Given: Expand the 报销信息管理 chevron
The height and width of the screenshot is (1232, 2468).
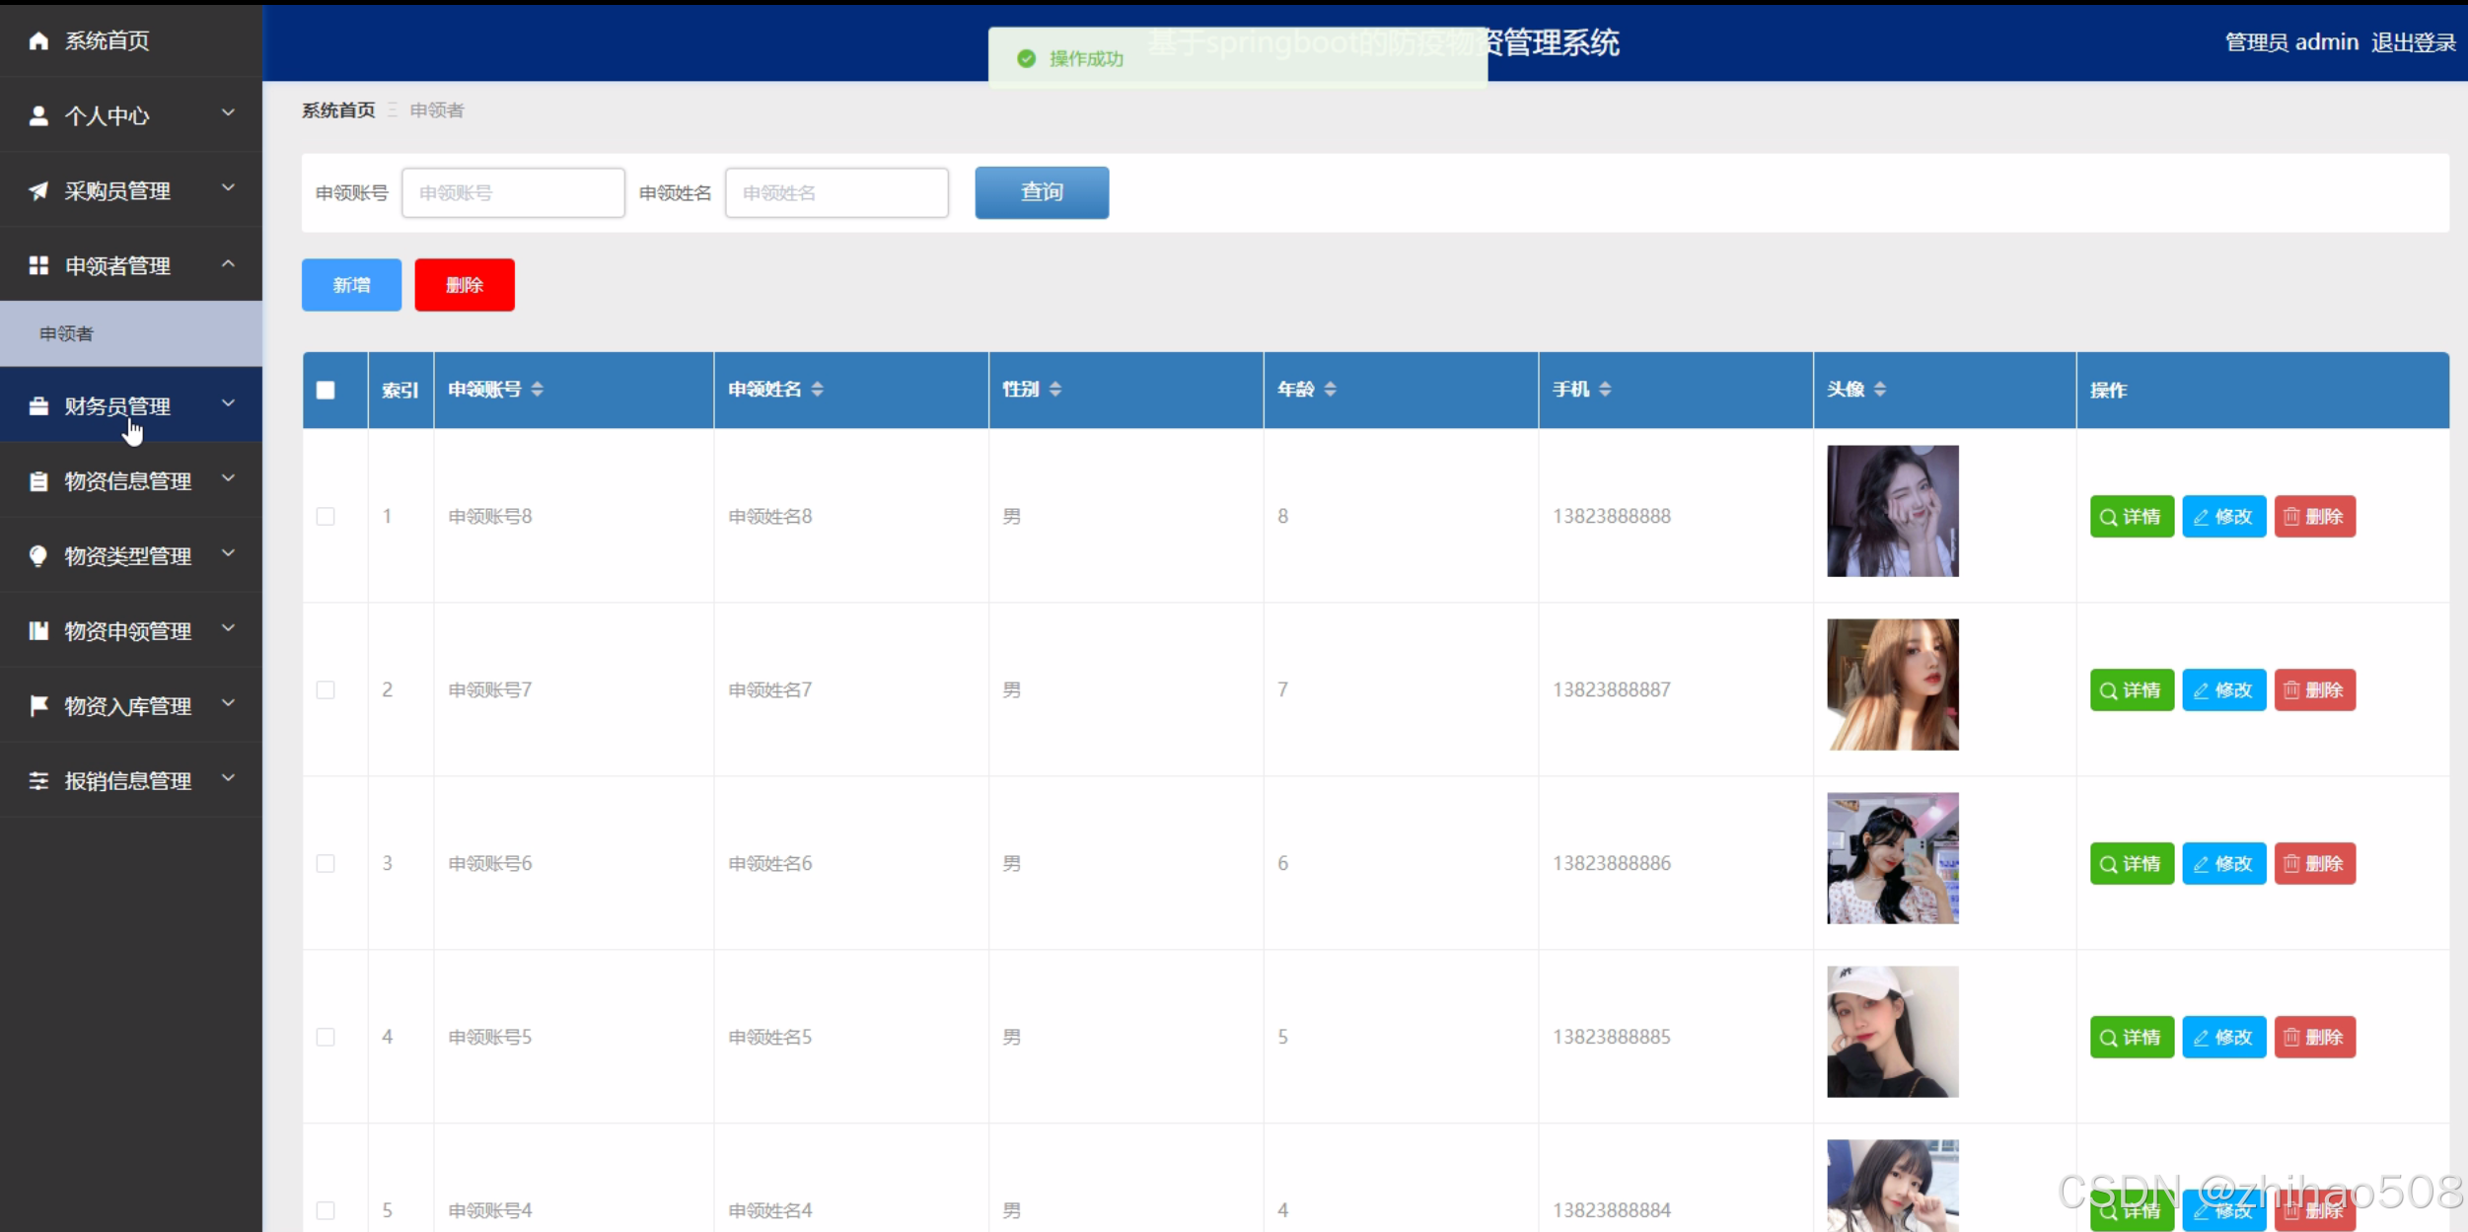Looking at the screenshot, I should coord(229,779).
